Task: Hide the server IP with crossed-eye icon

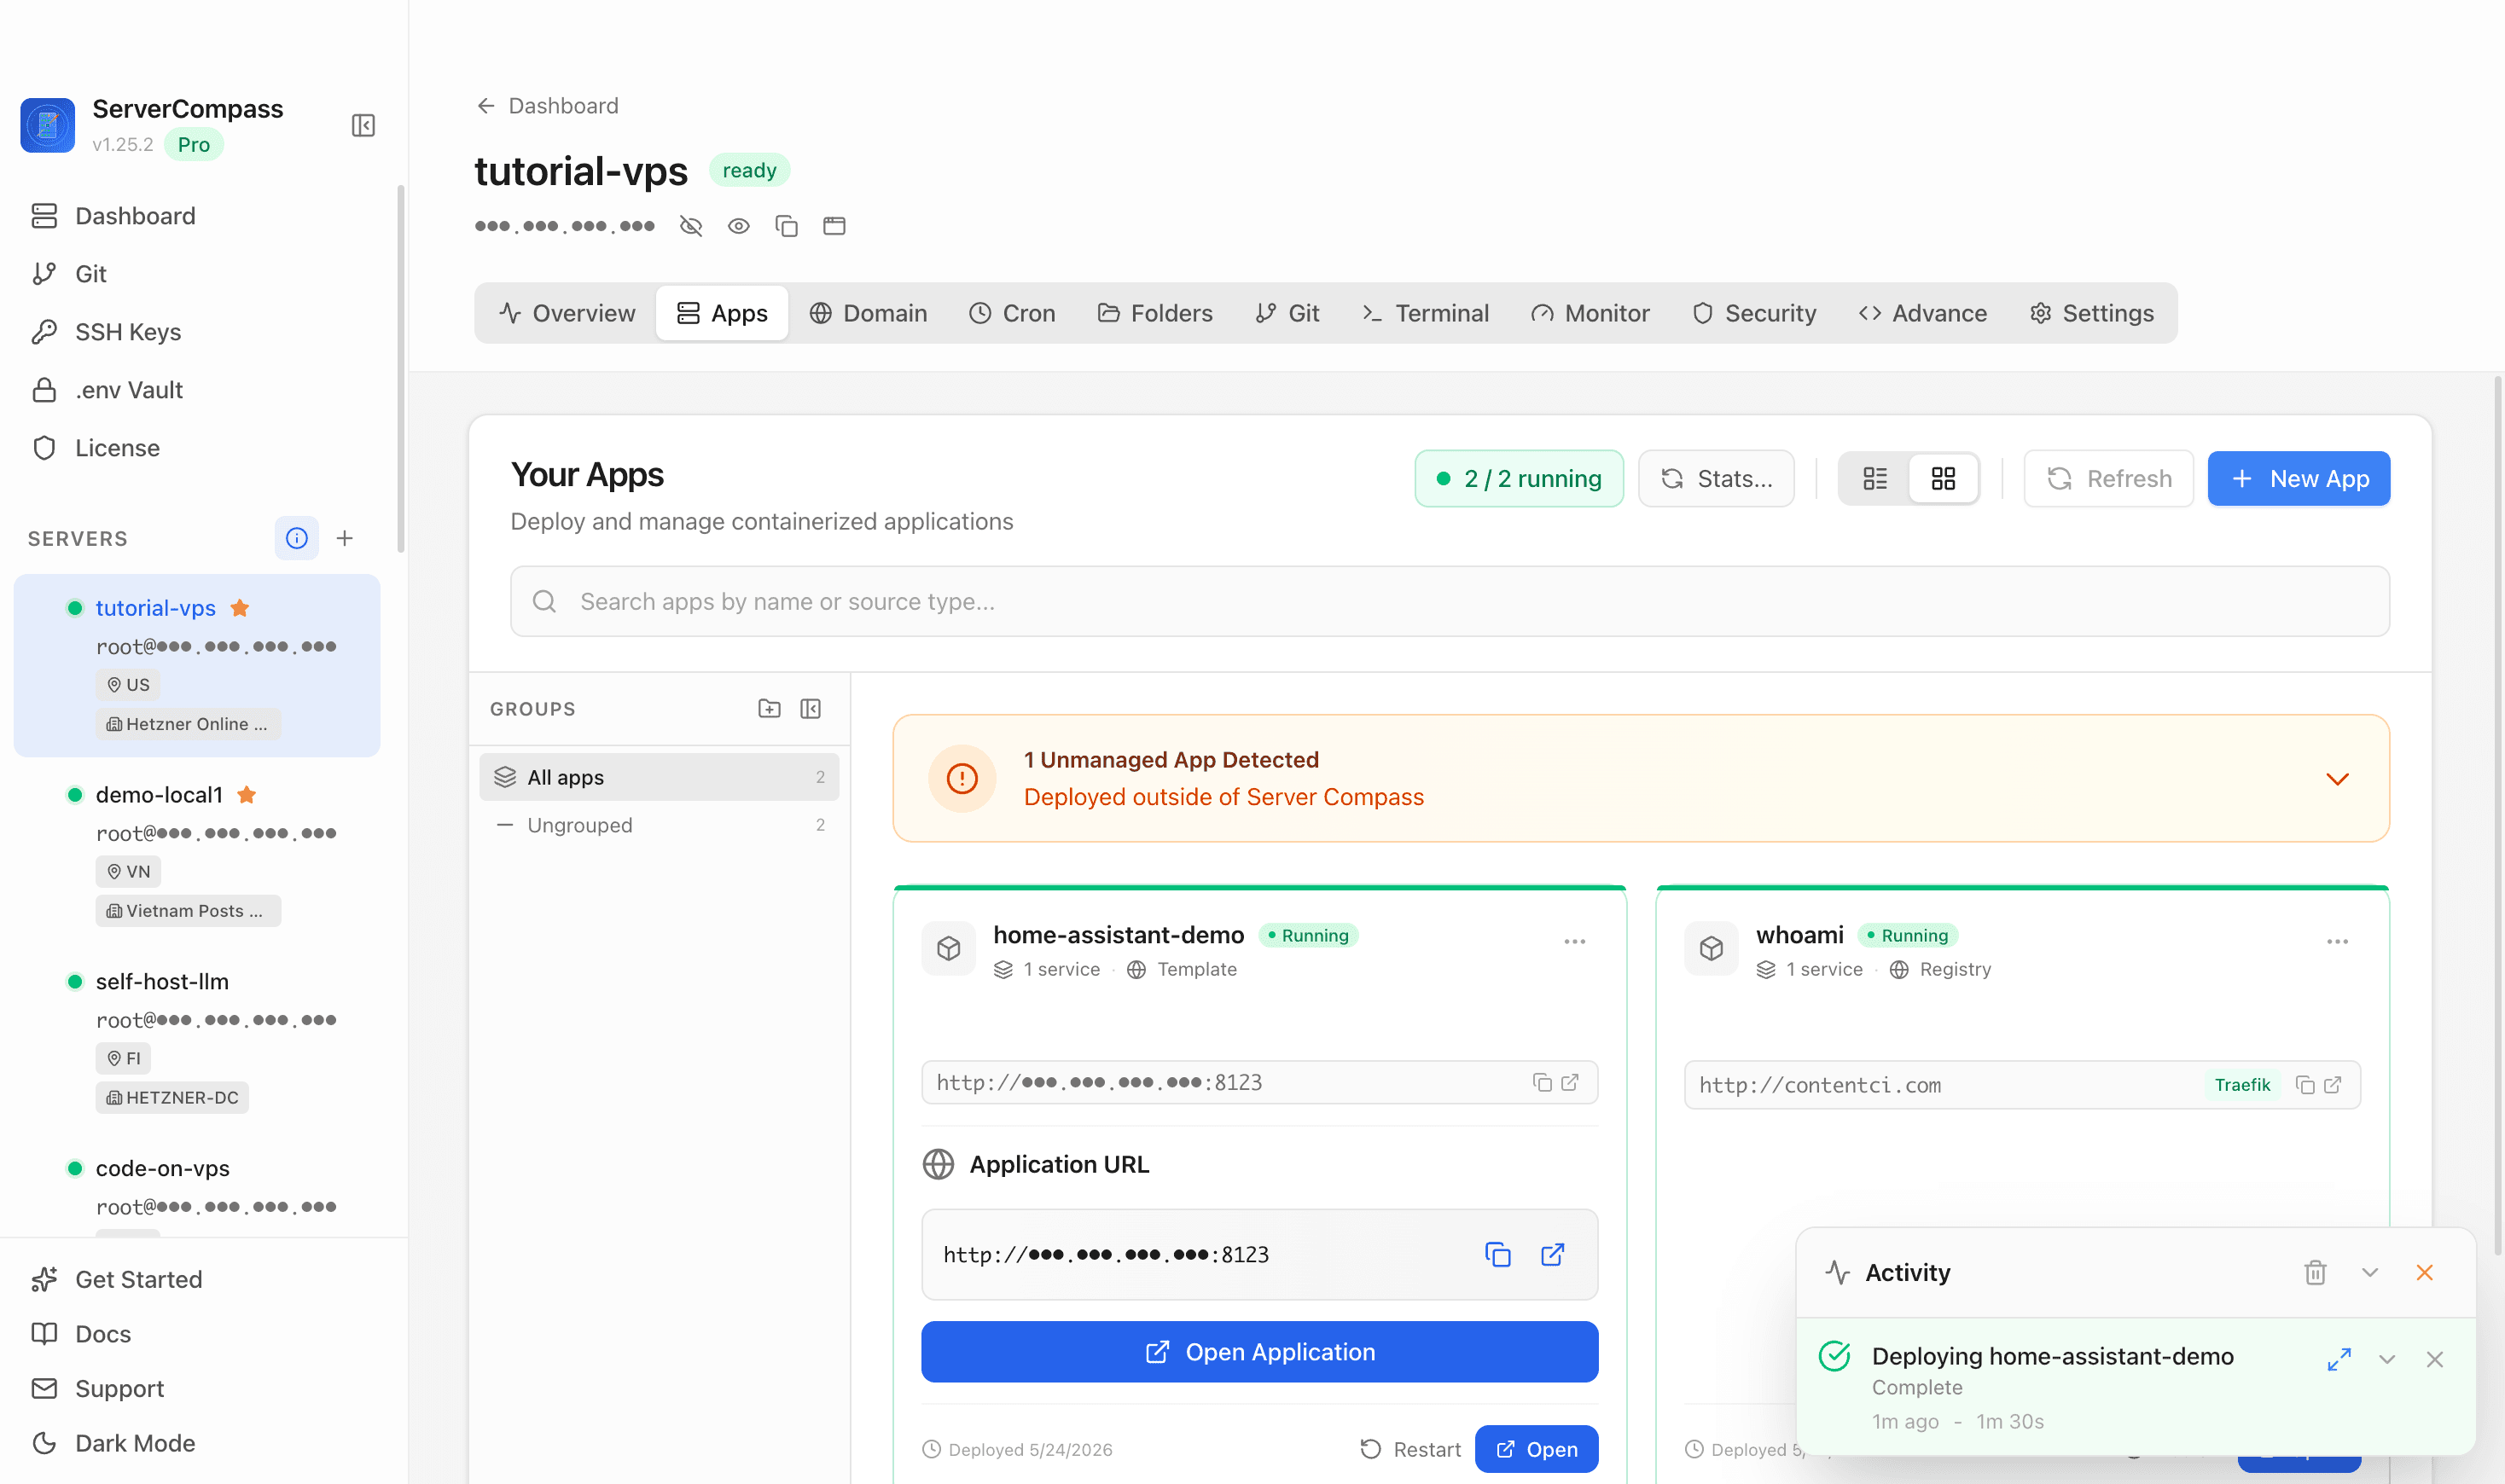Action: pyautogui.click(x=690, y=226)
